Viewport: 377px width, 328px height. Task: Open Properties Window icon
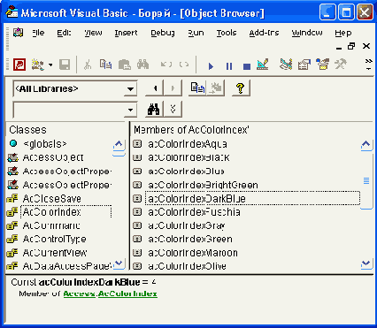pos(304,65)
